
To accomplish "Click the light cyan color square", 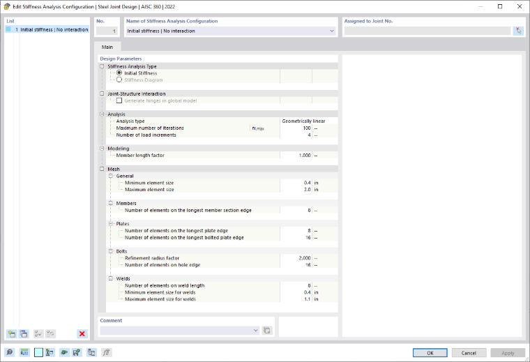I will pos(38,352).
